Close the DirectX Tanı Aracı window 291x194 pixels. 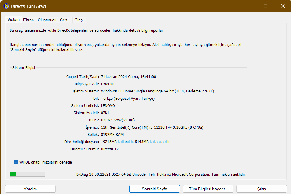[x=283, y=6]
